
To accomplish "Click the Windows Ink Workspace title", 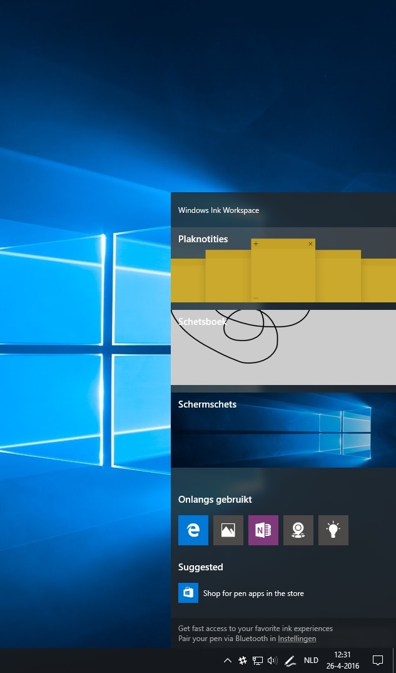I will coord(219,210).
